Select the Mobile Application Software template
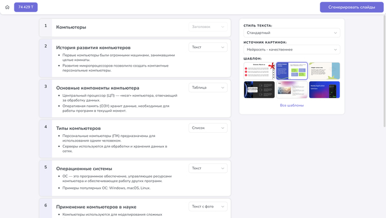This screenshot has height=218, width=386. click(x=324, y=90)
